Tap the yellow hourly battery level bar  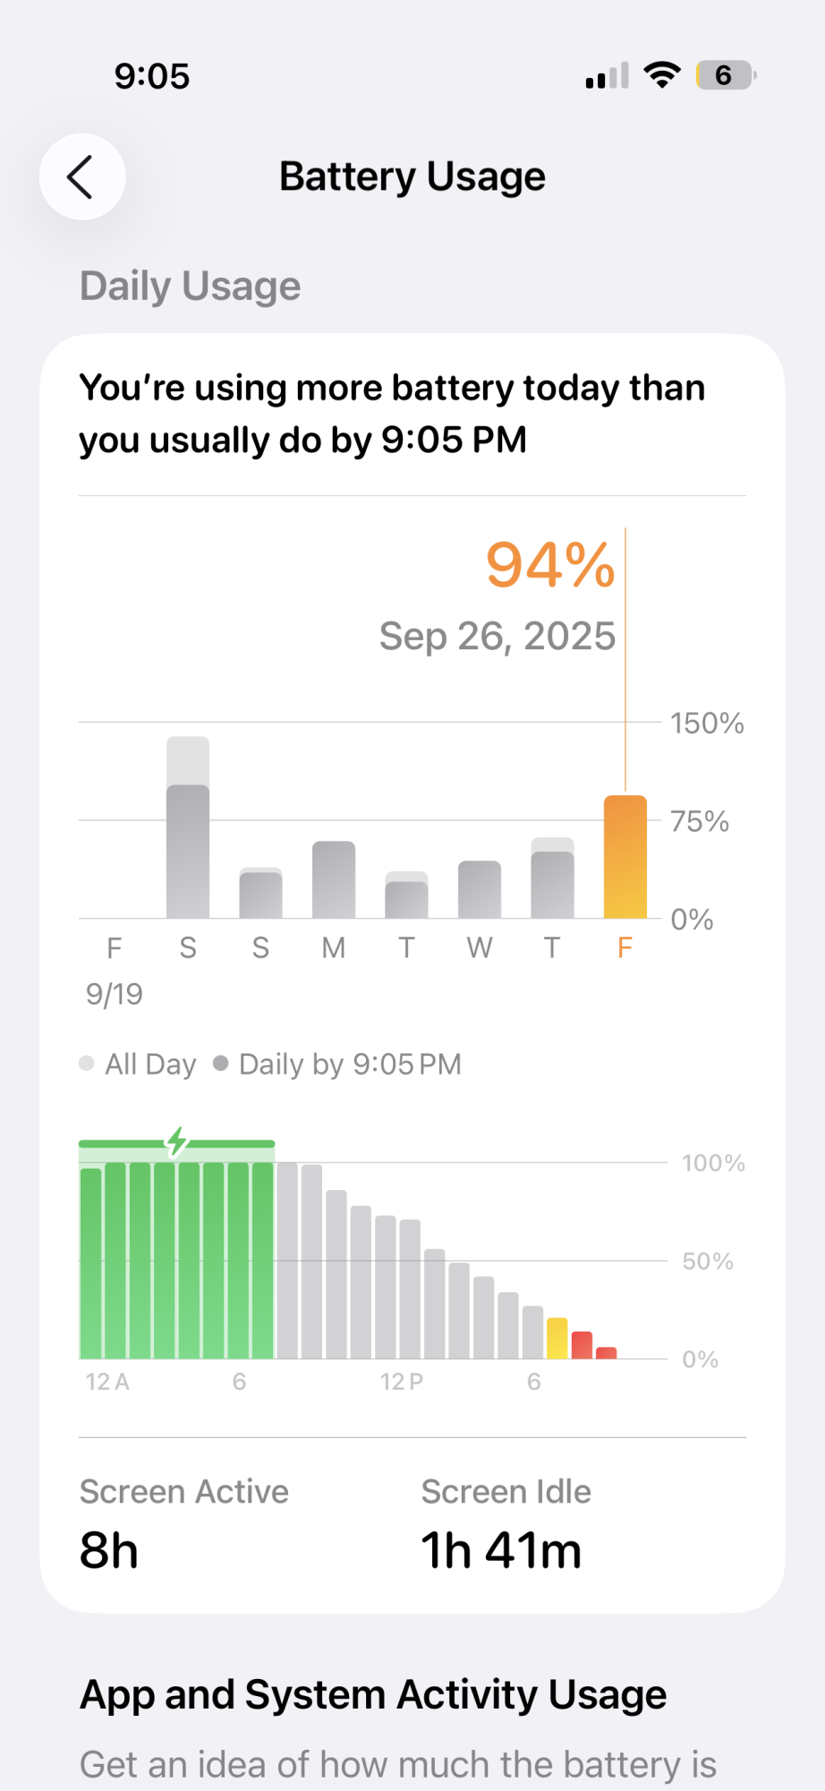click(557, 1338)
